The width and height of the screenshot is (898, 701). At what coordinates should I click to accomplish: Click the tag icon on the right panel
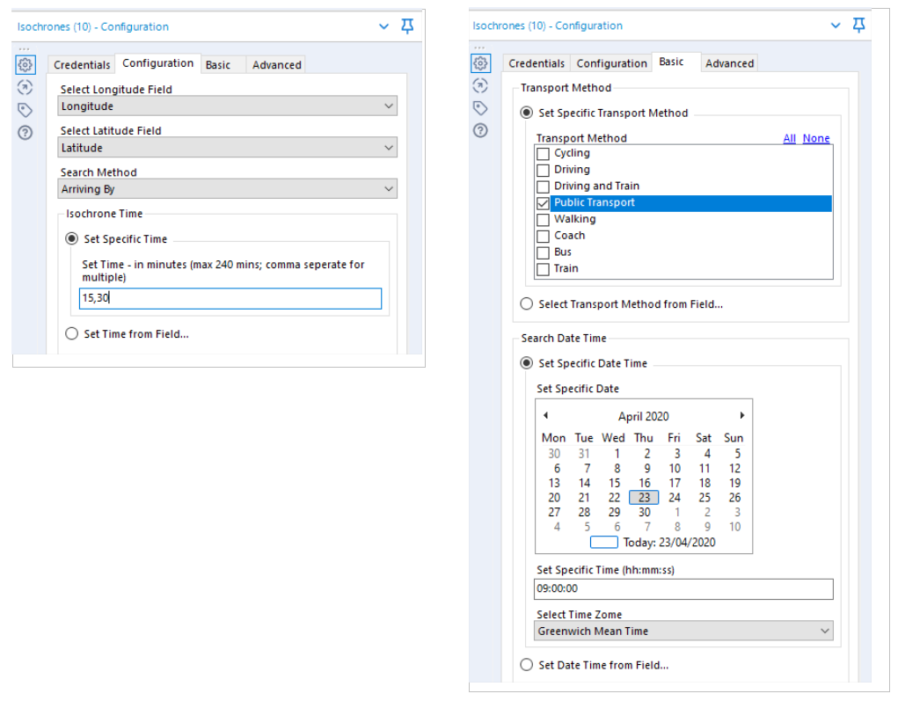point(479,107)
